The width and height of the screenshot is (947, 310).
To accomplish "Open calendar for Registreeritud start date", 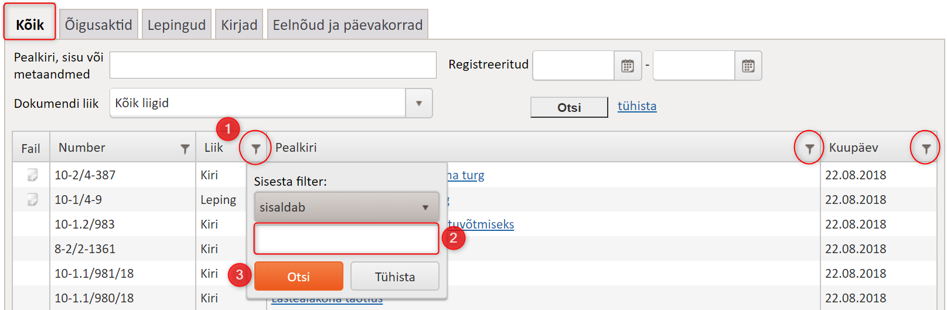I will click(x=628, y=66).
